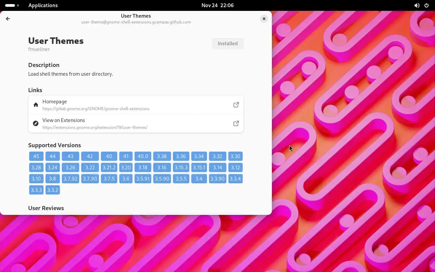Click the User Themes heading text

click(56, 41)
